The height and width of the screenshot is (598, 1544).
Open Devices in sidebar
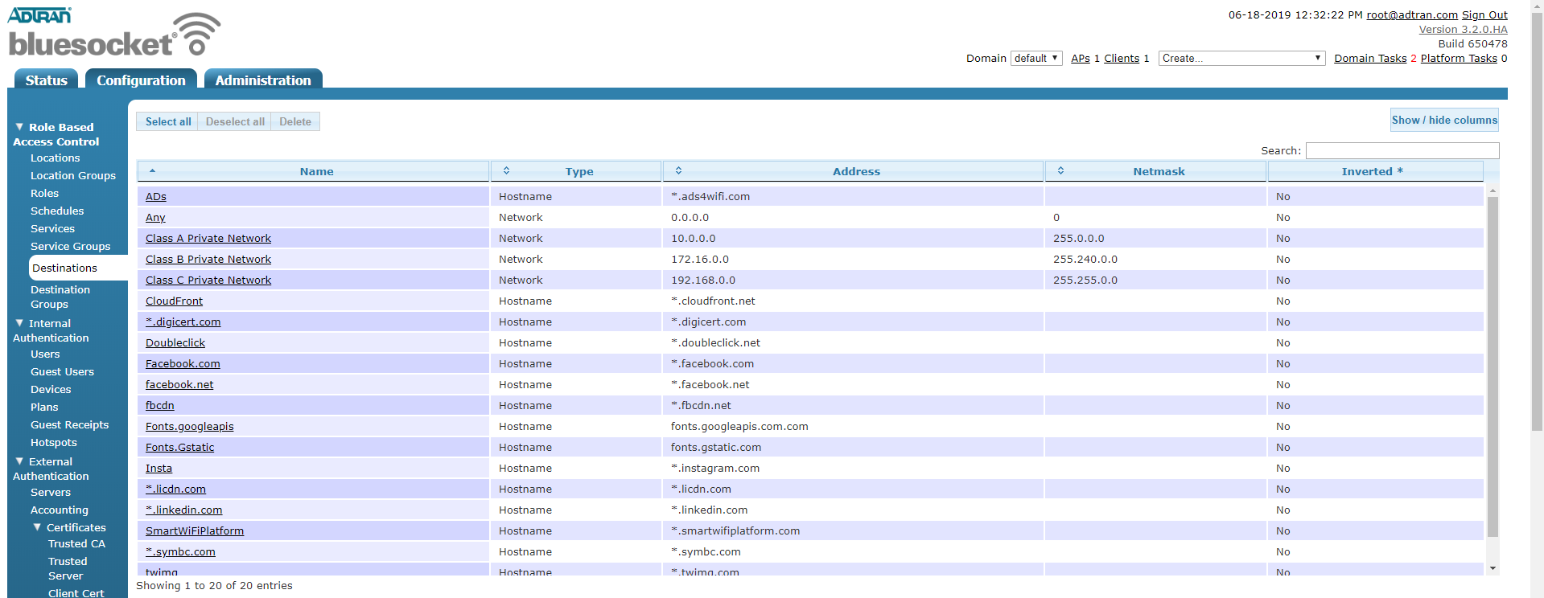[x=51, y=389]
